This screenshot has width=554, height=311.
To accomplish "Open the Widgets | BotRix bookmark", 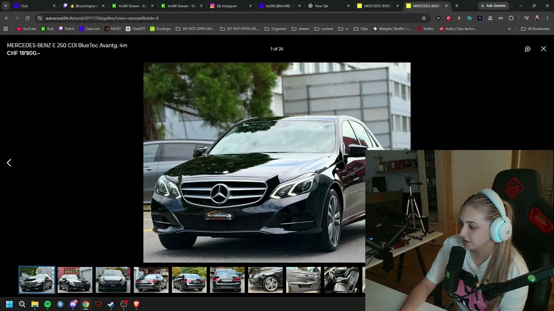I will pos(392,29).
